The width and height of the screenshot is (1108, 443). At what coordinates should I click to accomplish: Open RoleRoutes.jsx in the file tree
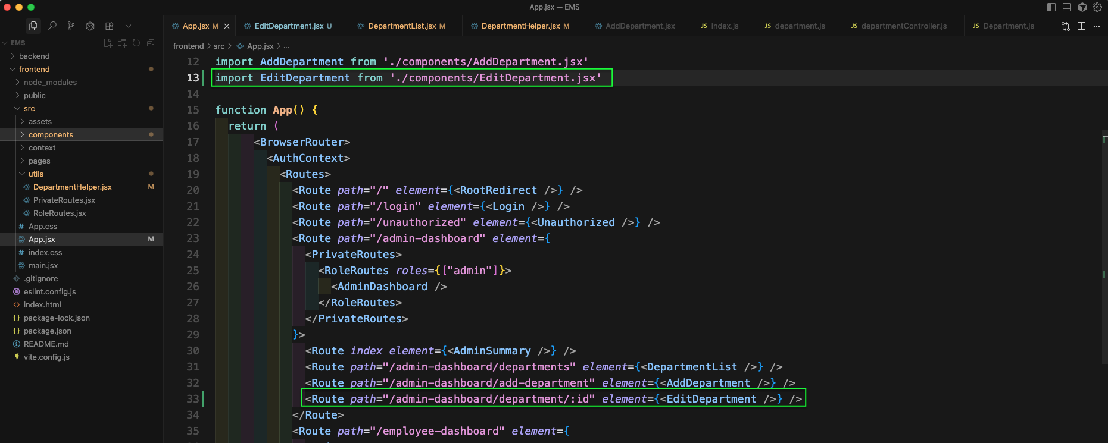coord(82,213)
